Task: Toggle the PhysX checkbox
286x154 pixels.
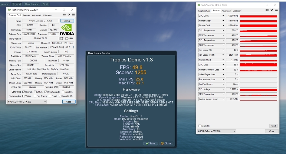Action: 50,96
